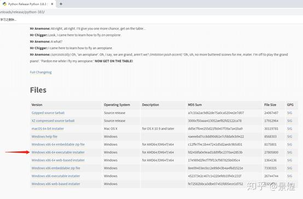Image resolution: width=303 pixels, height=199 pixels.
Task: Download Windows x86 embeddable zip file
Action: pos(56,168)
